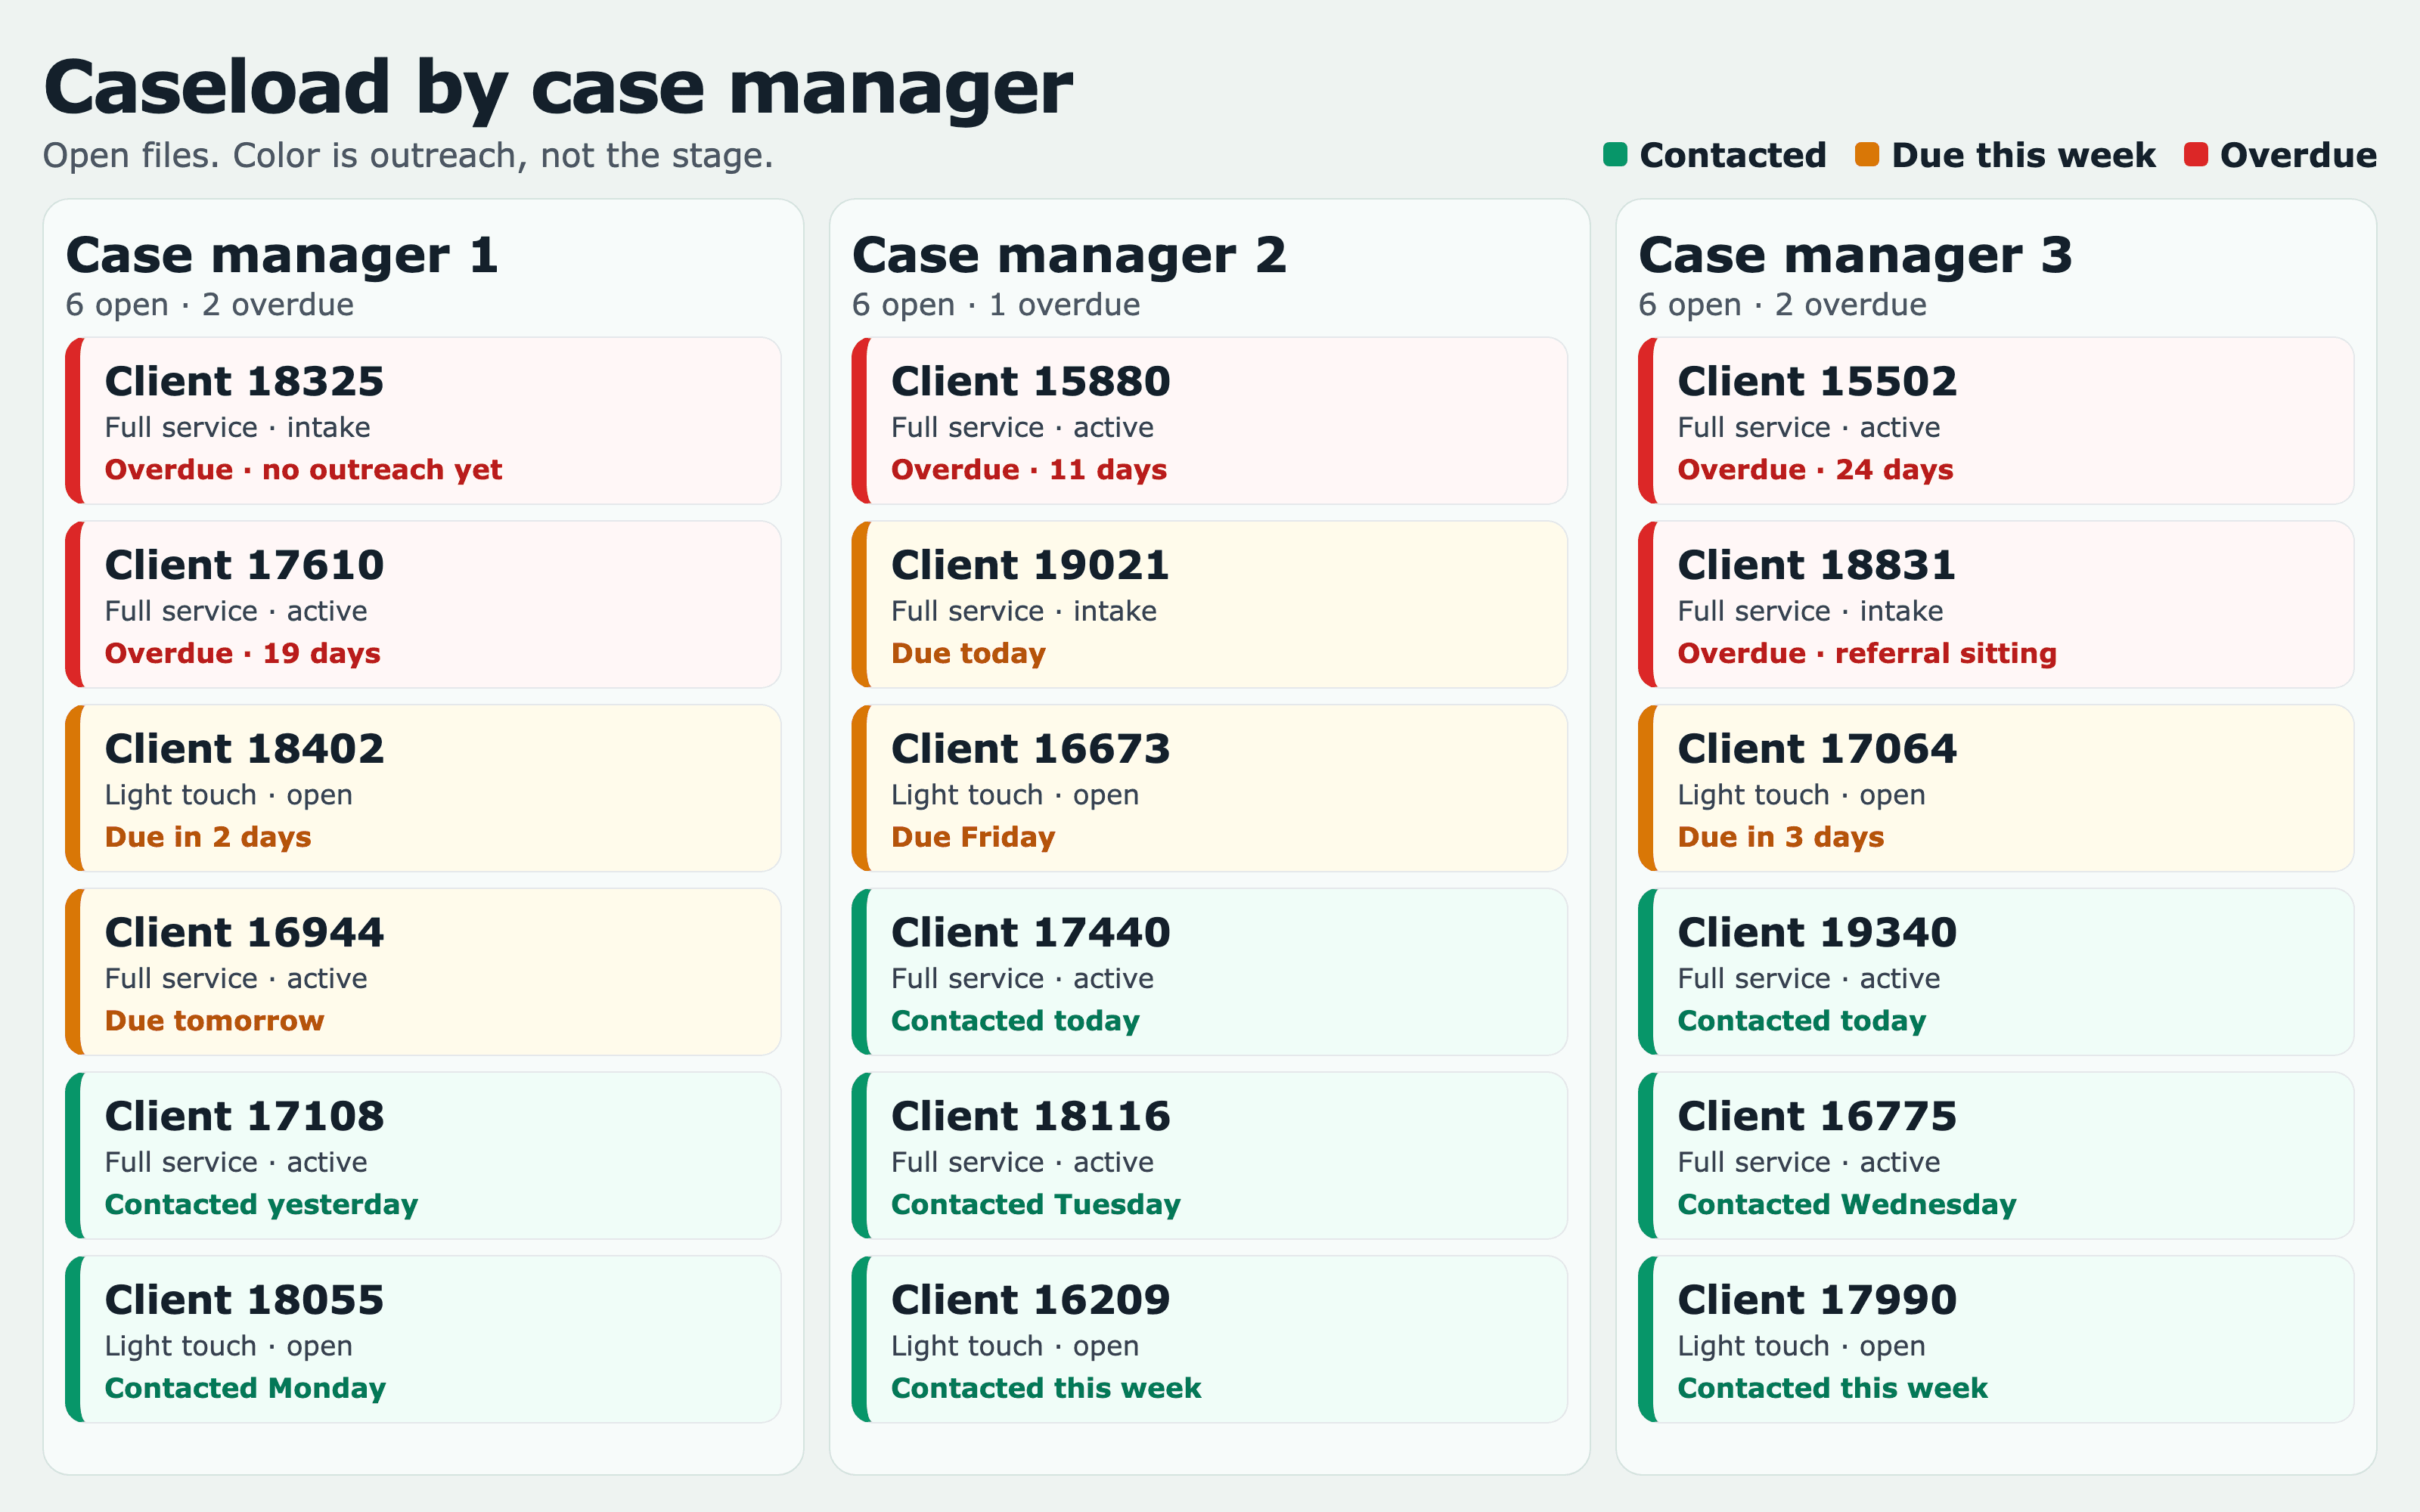Image resolution: width=2420 pixels, height=1512 pixels.
Task: Click 'Overdue · 24 days' status
Action: tap(1815, 470)
